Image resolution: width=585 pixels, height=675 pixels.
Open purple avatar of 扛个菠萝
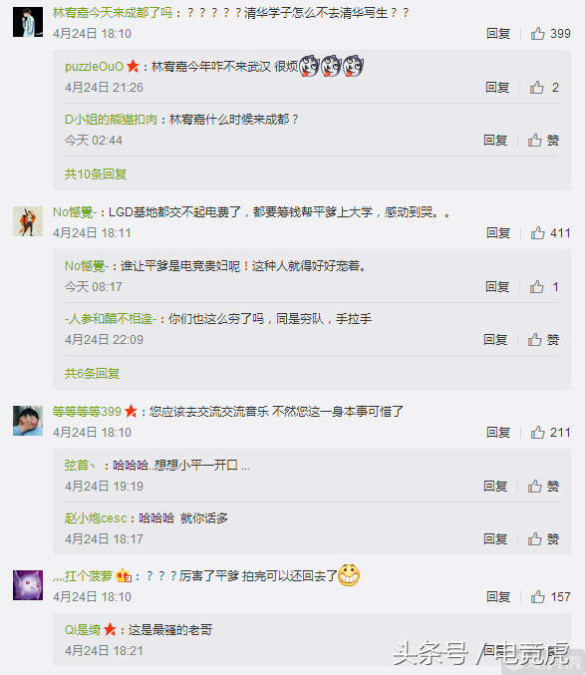pyautogui.click(x=28, y=585)
